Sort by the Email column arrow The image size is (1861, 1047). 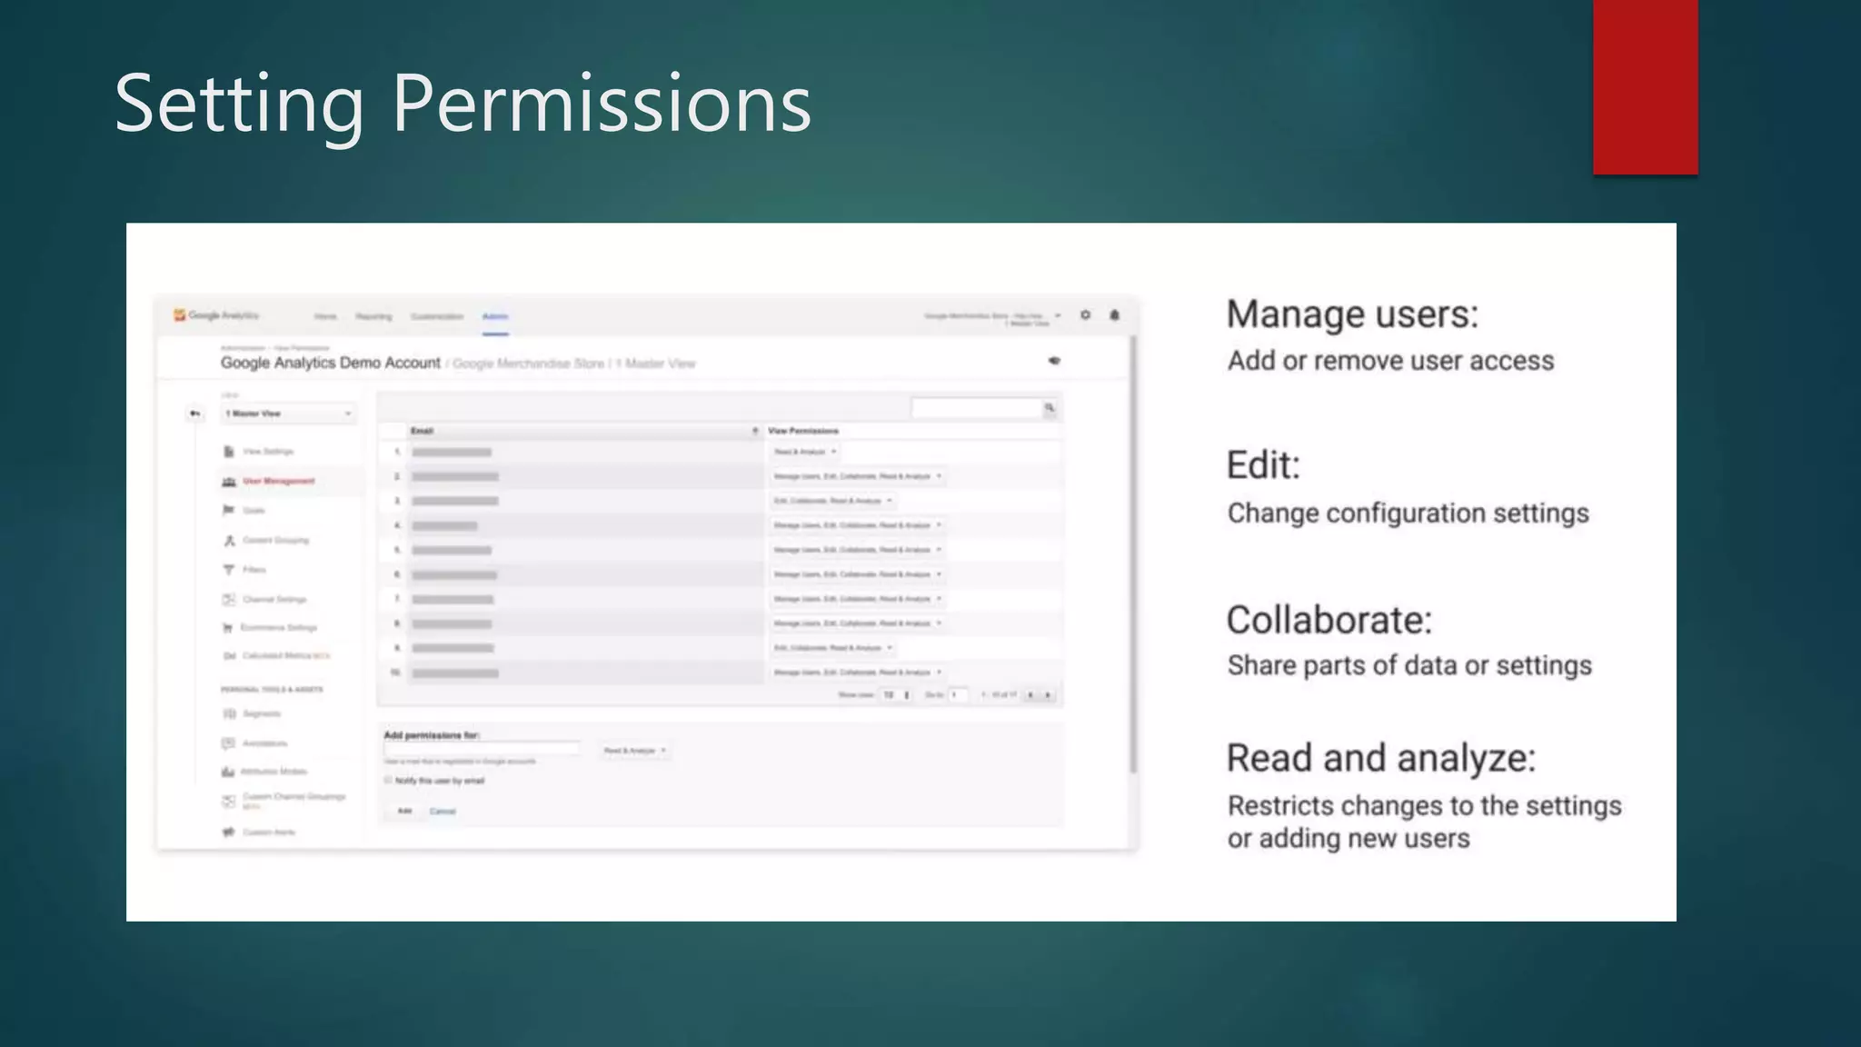point(754,431)
